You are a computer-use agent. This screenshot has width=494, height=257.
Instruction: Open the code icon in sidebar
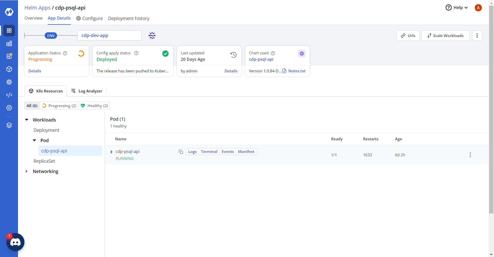click(x=9, y=95)
